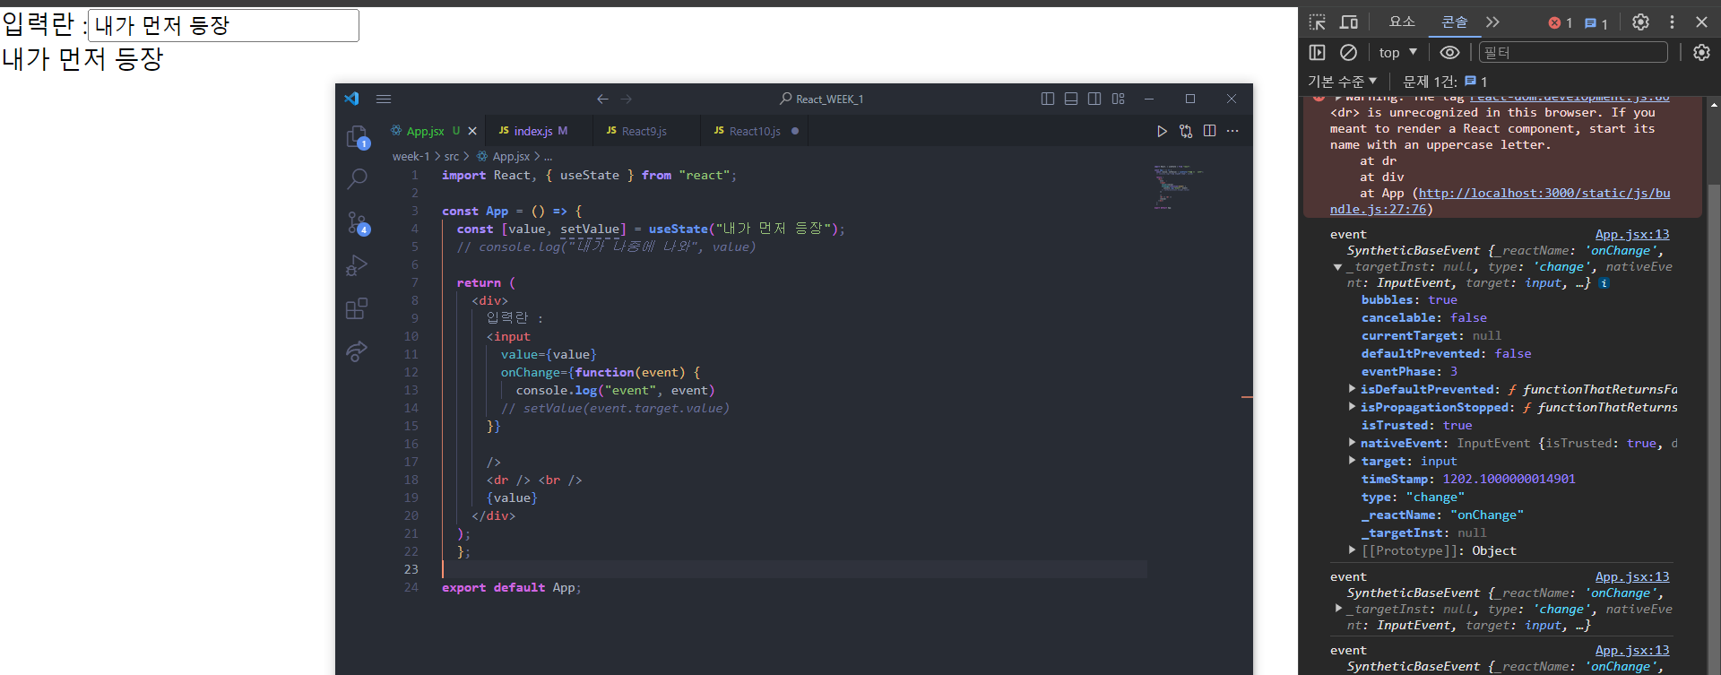This screenshot has height=675, width=1721.
Task: Open DevTools settings gear in top bar
Action: click(x=1640, y=22)
